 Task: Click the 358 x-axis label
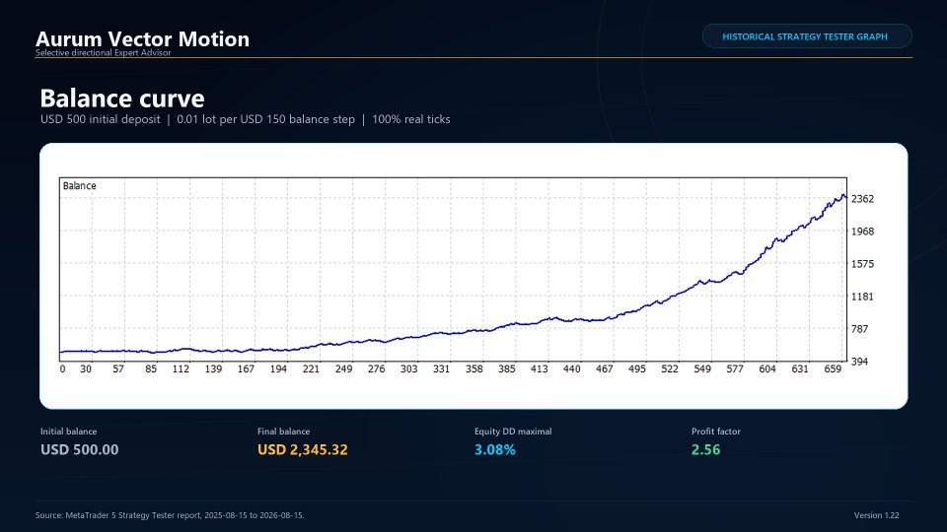pyautogui.click(x=474, y=369)
